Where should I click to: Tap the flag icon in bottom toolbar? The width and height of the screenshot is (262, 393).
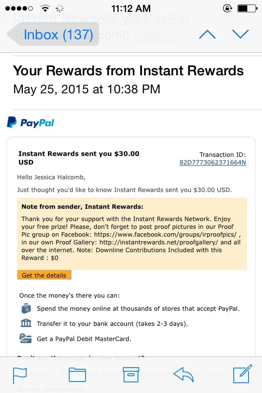pyautogui.click(x=20, y=375)
